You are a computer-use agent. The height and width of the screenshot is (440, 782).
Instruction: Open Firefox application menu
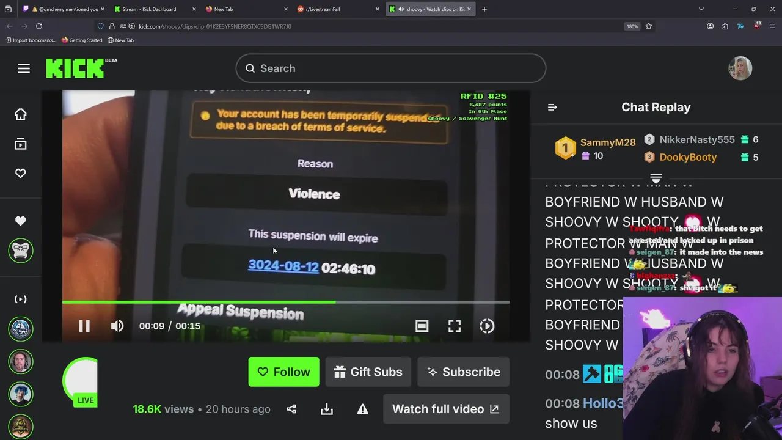point(773,26)
